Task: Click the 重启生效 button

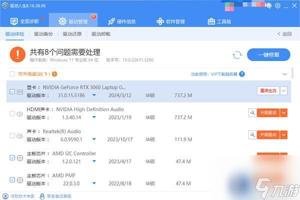Action: pos(268,90)
